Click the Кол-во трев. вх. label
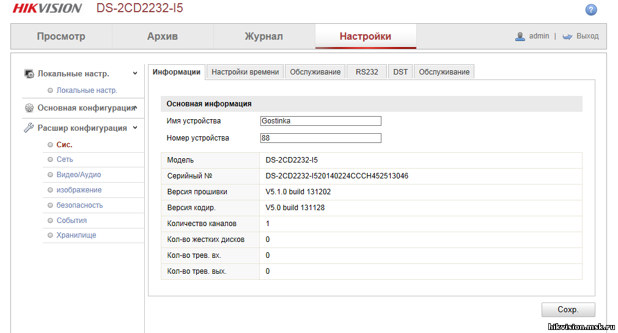This screenshot has height=333, width=618. tap(194, 255)
